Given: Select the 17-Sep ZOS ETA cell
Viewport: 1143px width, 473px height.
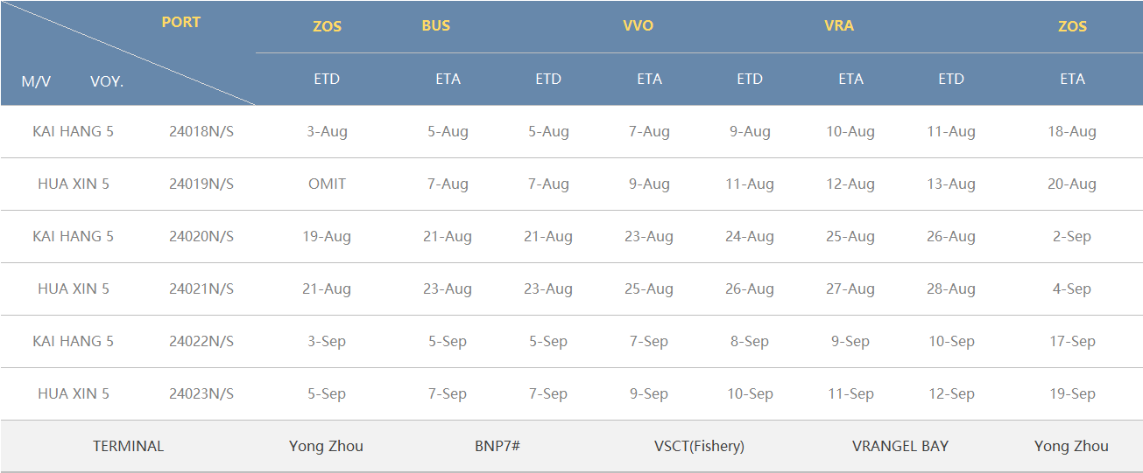Looking at the screenshot, I should [x=1072, y=342].
